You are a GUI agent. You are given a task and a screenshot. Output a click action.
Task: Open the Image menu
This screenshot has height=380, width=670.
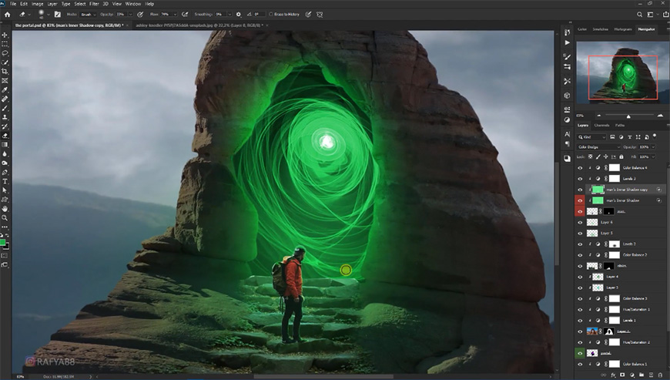[x=37, y=4]
